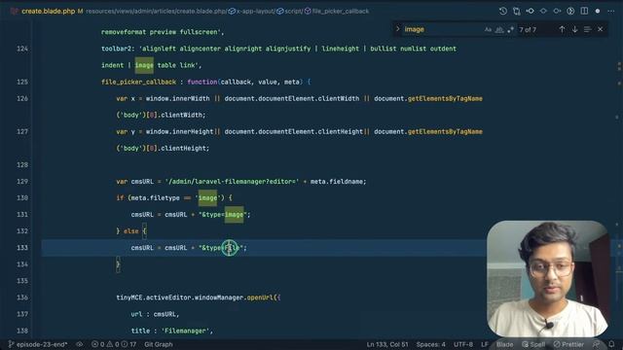
Task: Click line number 133 in gutter
Action: pos(22,248)
